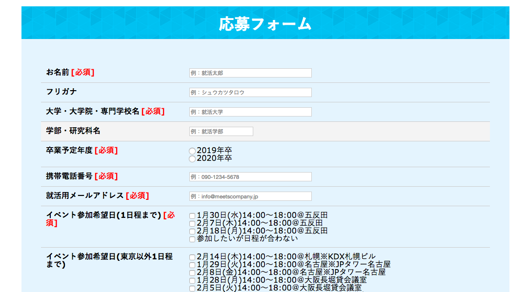The width and height of the screenshot is (528, 292).
Task: Focus the 就活用メールアドレス field
Action: (x=250, y=196)
